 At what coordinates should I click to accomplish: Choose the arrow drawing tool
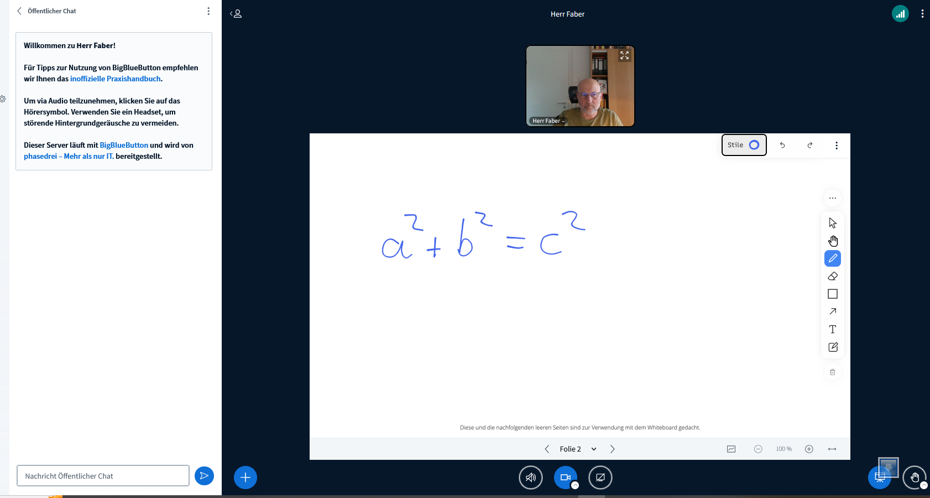tap(833, 312)
